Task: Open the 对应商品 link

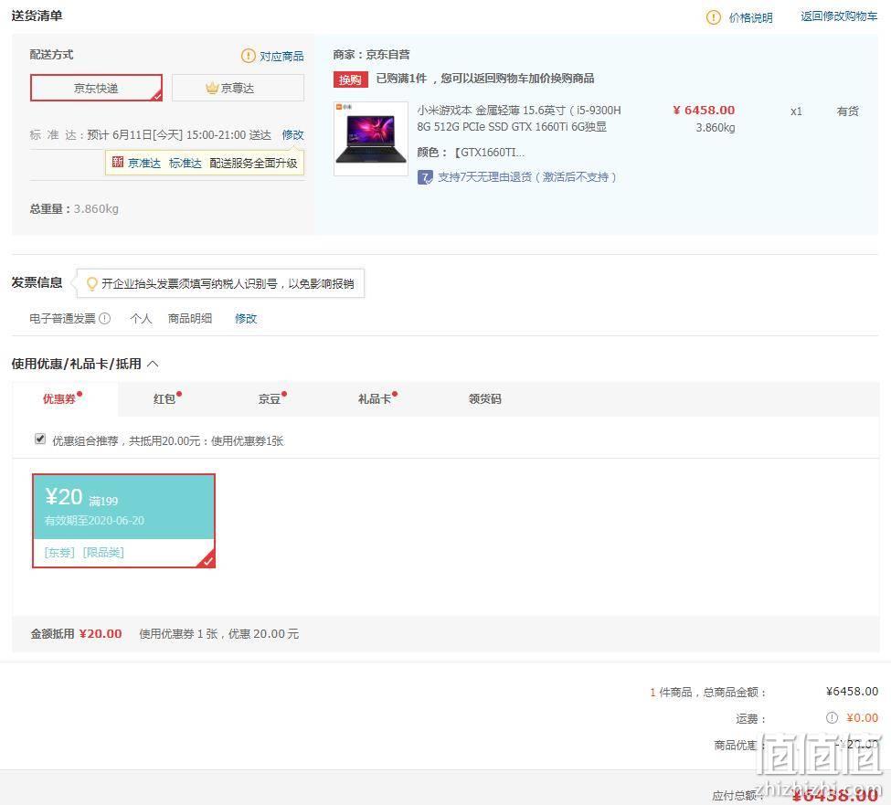Action: tap(281, 57)
